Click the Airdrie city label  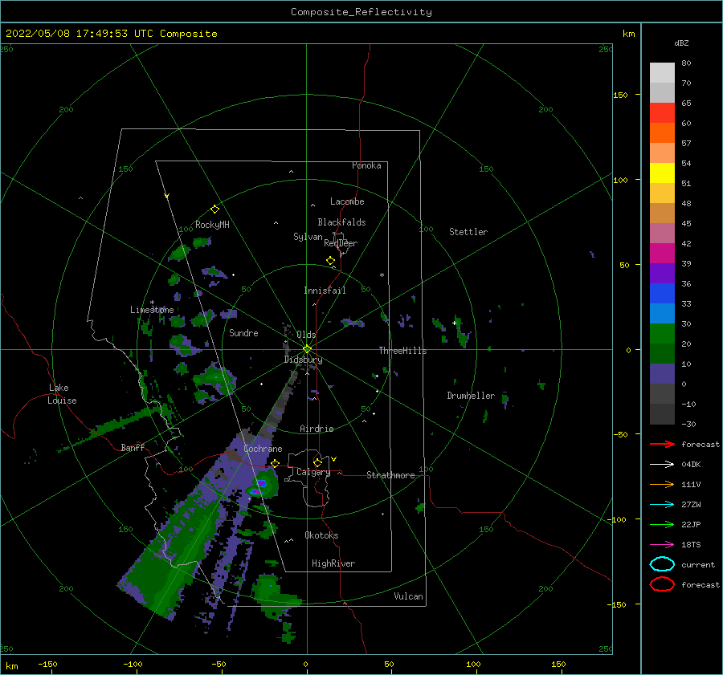[317, 429]
